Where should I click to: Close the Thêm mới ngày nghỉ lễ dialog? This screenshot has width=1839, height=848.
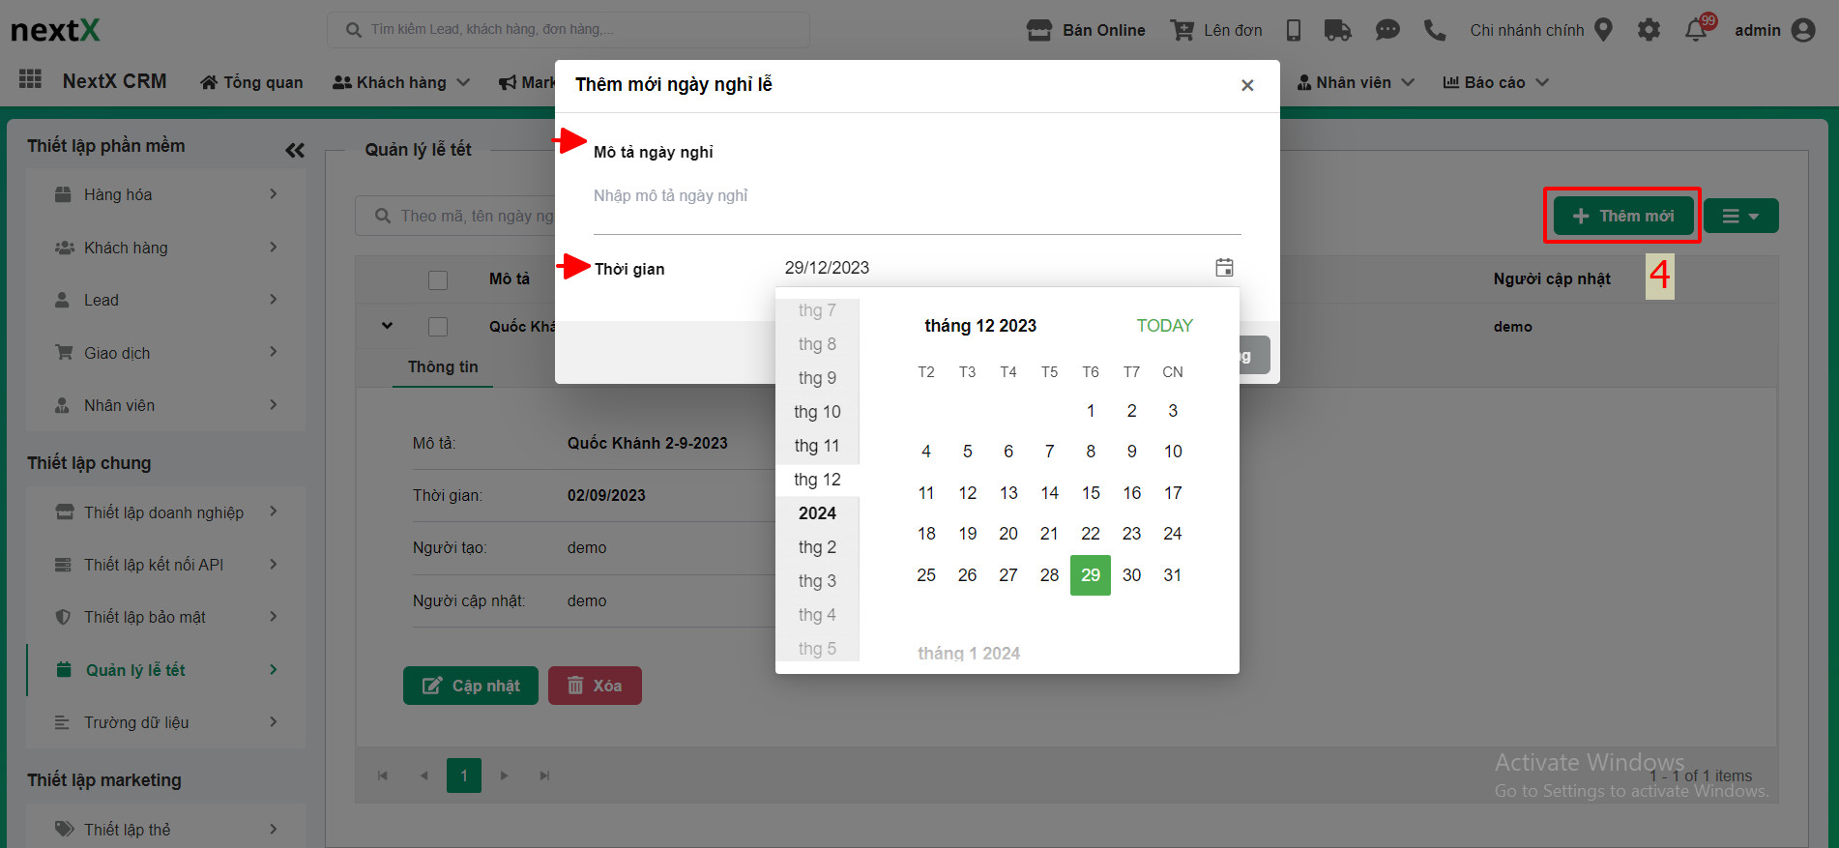point(1247,85)
